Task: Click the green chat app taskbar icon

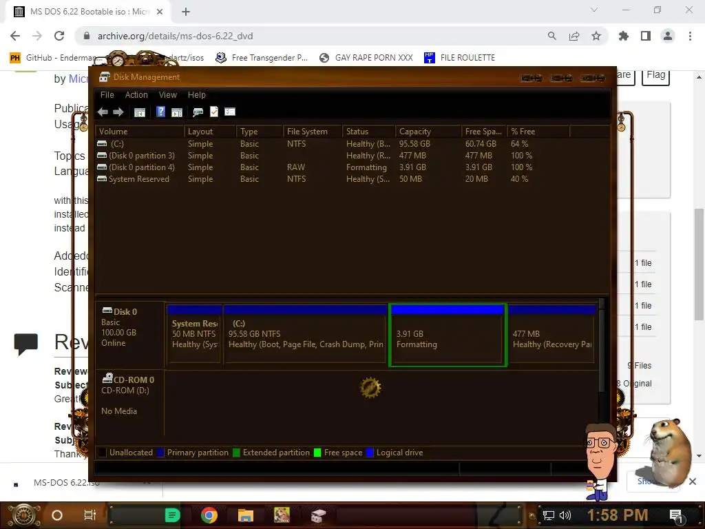Action: tap(172, 515)
